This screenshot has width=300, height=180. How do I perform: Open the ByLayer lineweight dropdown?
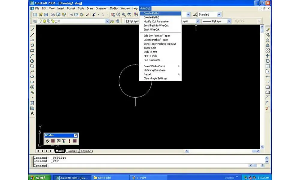pos(229,21)
